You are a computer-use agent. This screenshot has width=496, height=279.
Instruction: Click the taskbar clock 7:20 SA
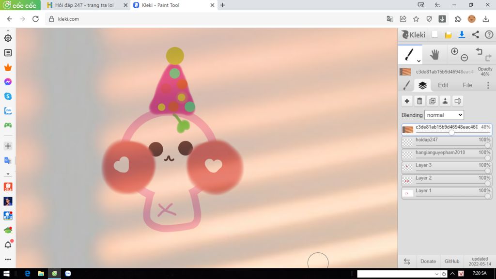tap(480, 273)
